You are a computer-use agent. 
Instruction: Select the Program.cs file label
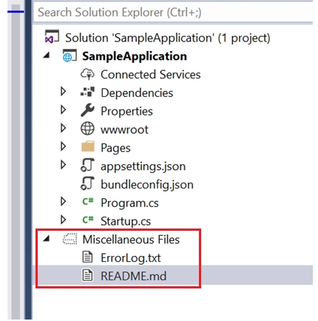(x=129, y=203)
